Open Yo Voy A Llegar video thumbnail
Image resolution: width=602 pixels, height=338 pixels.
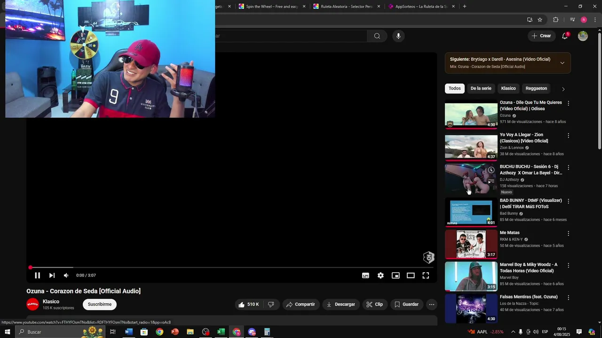coord(471,146)
